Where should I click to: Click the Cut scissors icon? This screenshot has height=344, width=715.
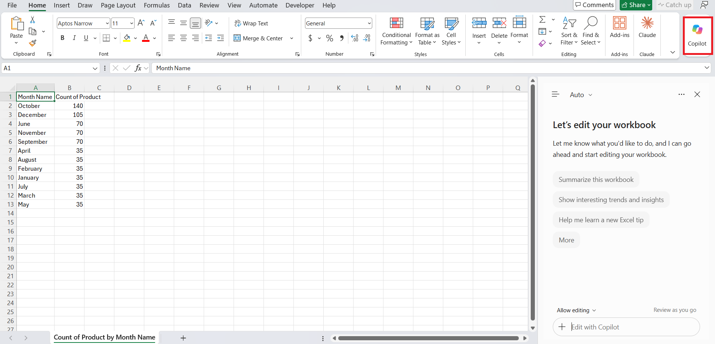pos(33,20)
